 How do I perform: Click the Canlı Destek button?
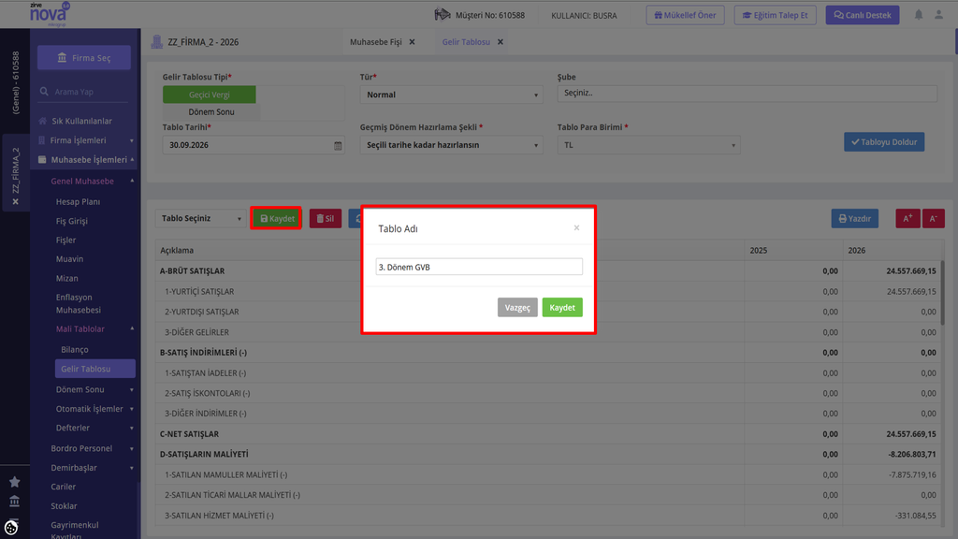[x=862, y=15]
